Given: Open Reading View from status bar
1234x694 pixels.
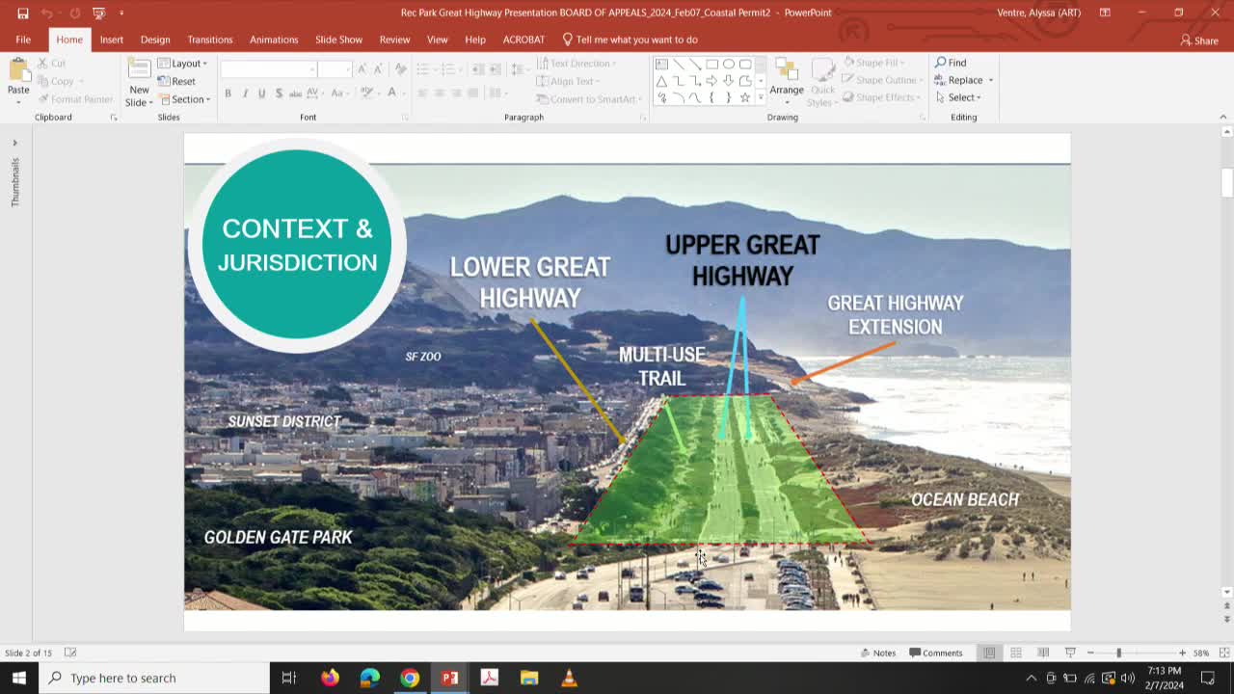Looking at the screenshot, I should pos(1042,653).
